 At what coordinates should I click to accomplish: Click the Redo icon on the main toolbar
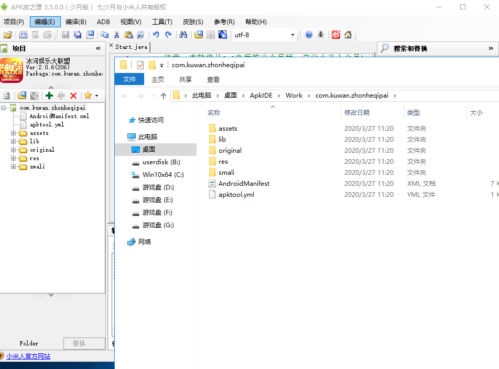coord(168,35)
